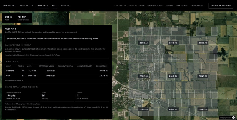Click the 'Oct 17' as-of date

click(x=9, y=17)
